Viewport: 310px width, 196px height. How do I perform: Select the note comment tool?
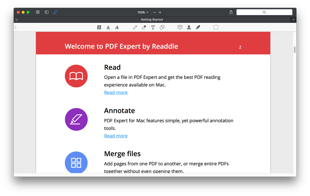[180, 28]
